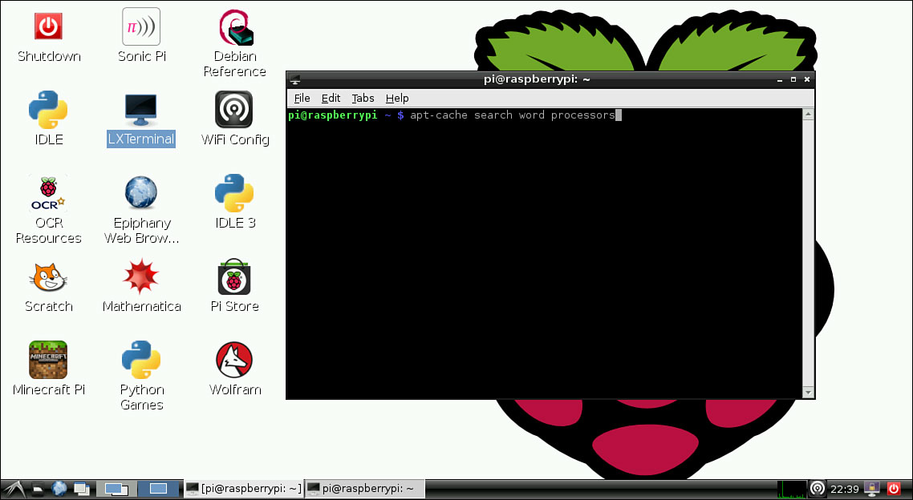The image size is (913, 500).
Task: Click the CPU usage monitor graph
Action: [x=792, y=489]
